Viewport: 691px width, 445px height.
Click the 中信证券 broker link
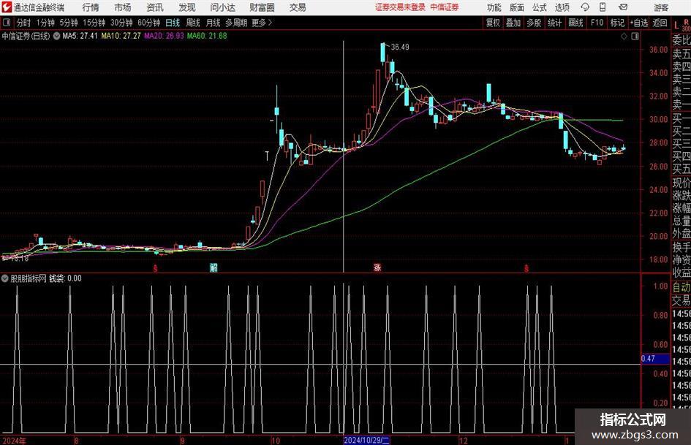point(445,7)
